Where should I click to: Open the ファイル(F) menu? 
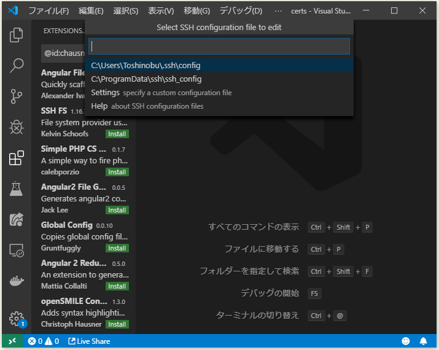tap(49, 10)
